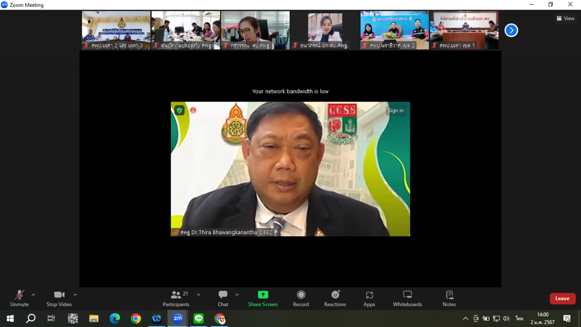Open the Apps panel
581x327 pixels.
coord(369,298)
